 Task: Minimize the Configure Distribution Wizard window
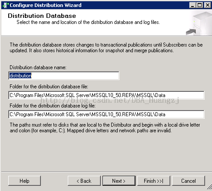pos(192,5)
